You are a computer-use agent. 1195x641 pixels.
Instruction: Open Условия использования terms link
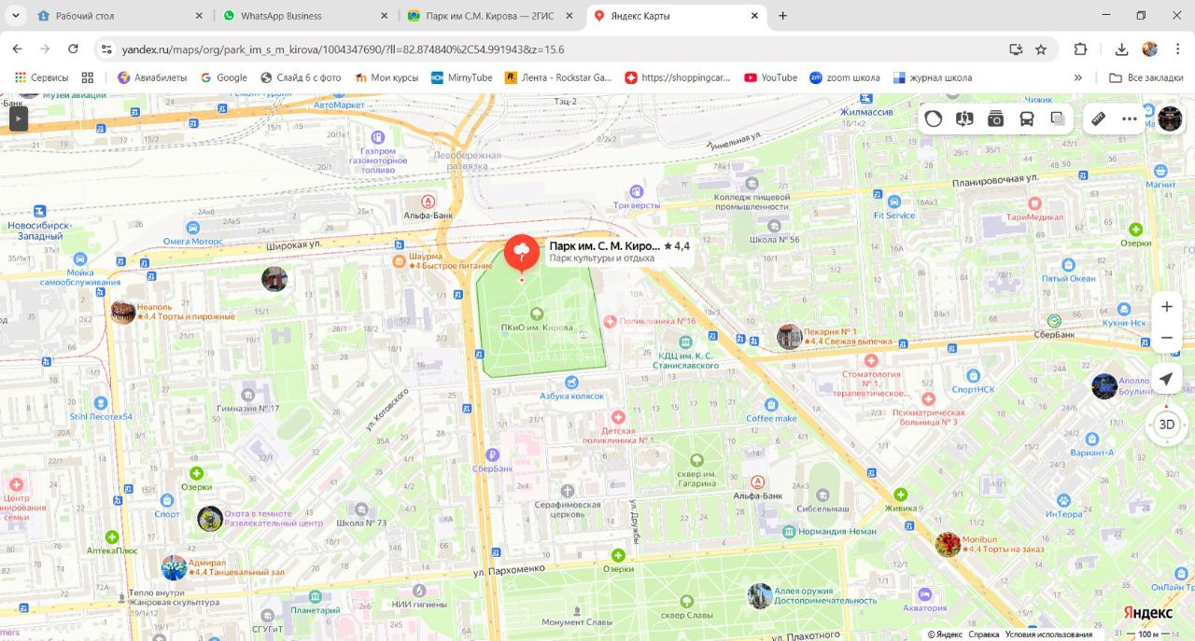point(1047,634)
